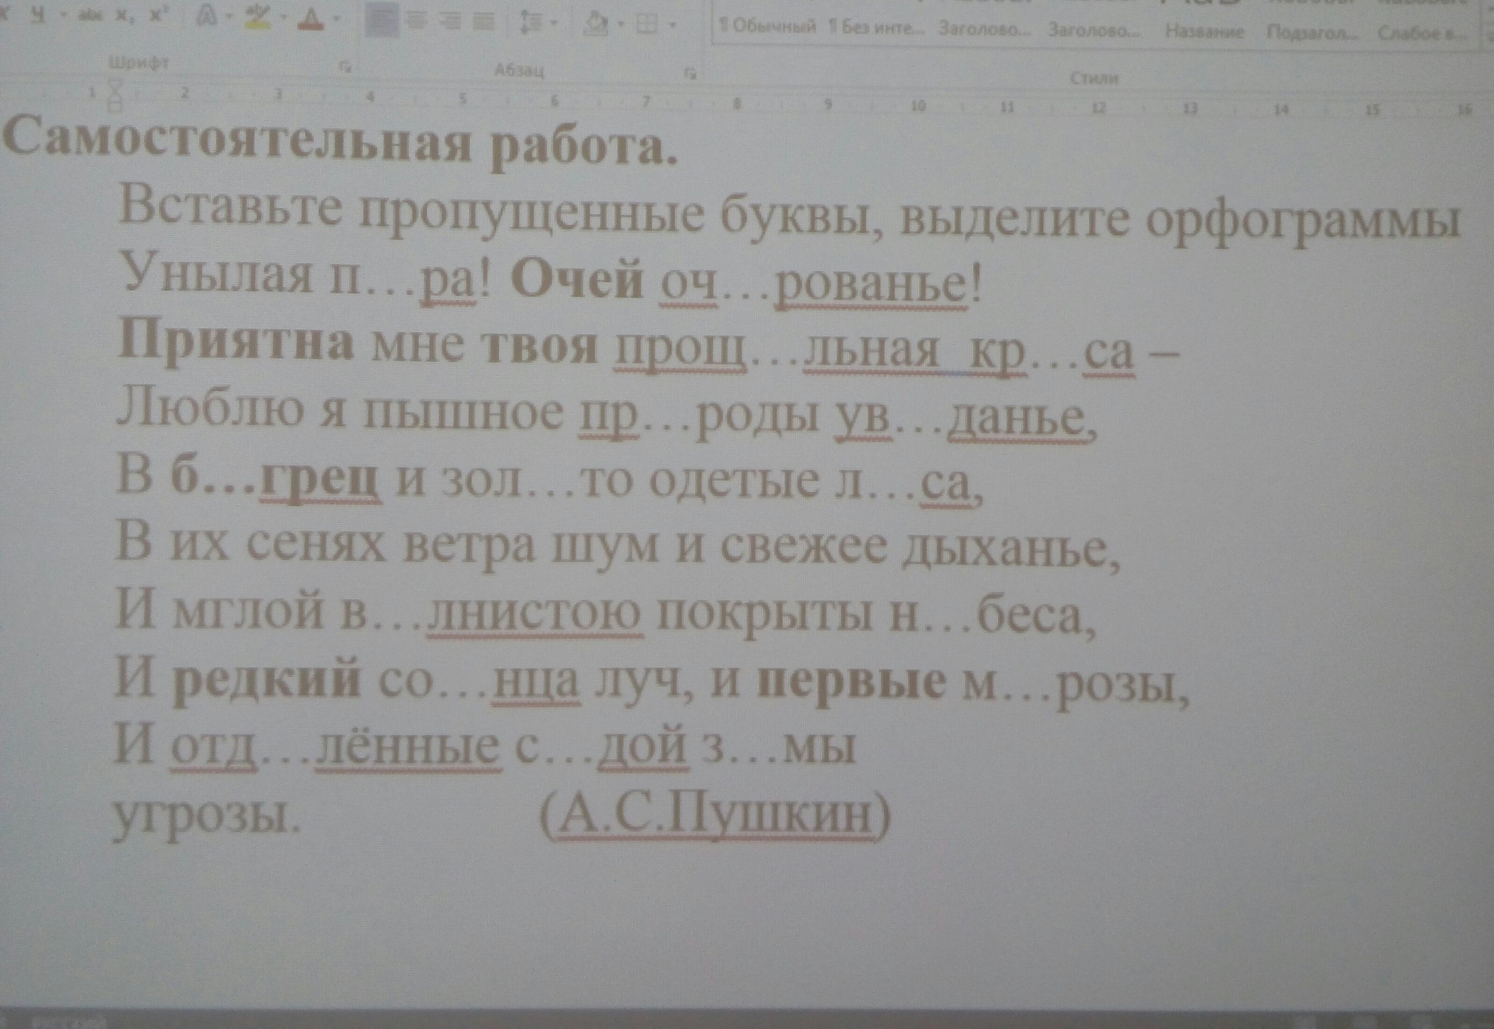Click the ruler mark number 10
This screenshot has width=1494, height=1029.
(918, 106)
